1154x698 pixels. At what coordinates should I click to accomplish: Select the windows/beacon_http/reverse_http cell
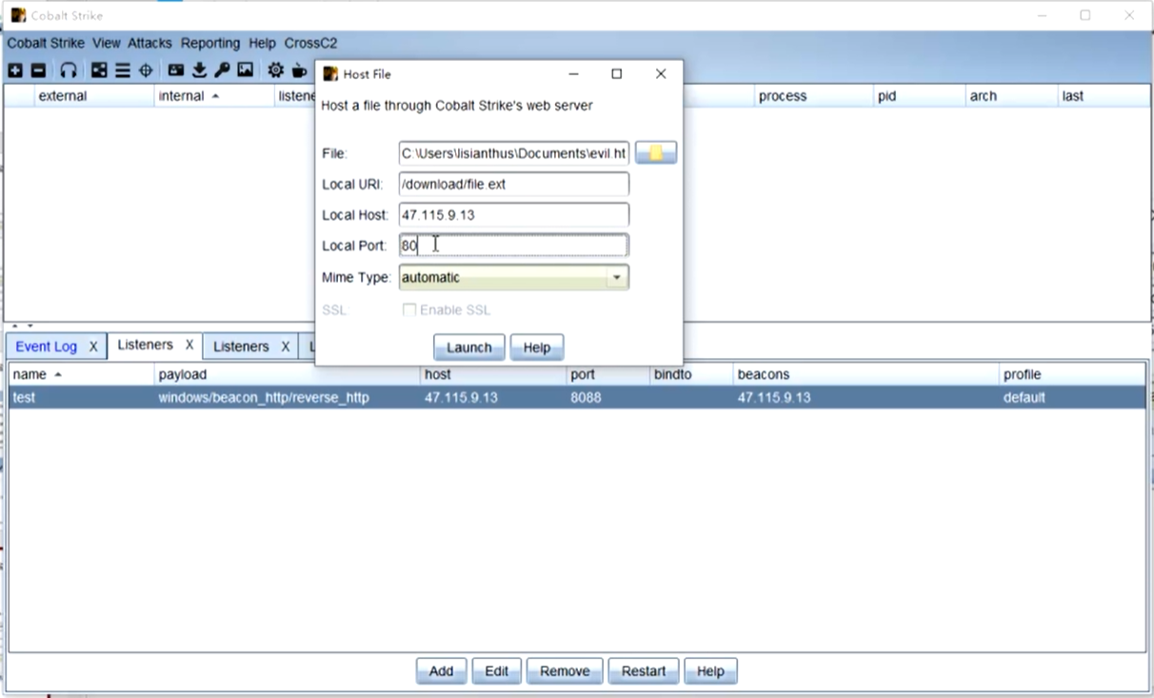coord(288,397)
